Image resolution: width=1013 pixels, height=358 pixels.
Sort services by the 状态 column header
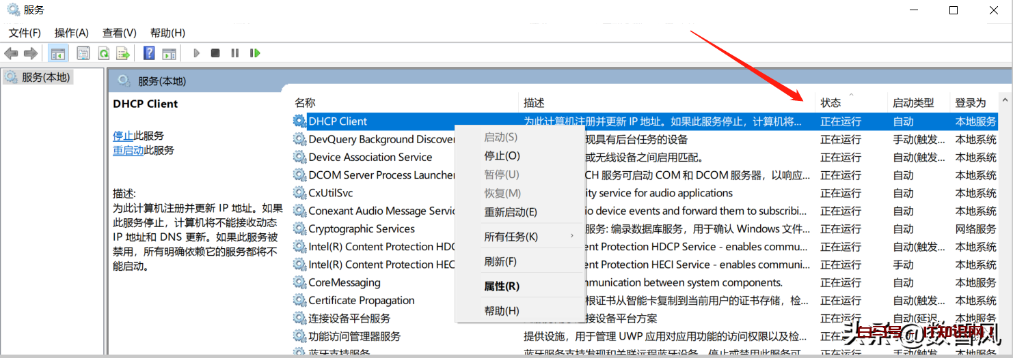tap(830, 103)
